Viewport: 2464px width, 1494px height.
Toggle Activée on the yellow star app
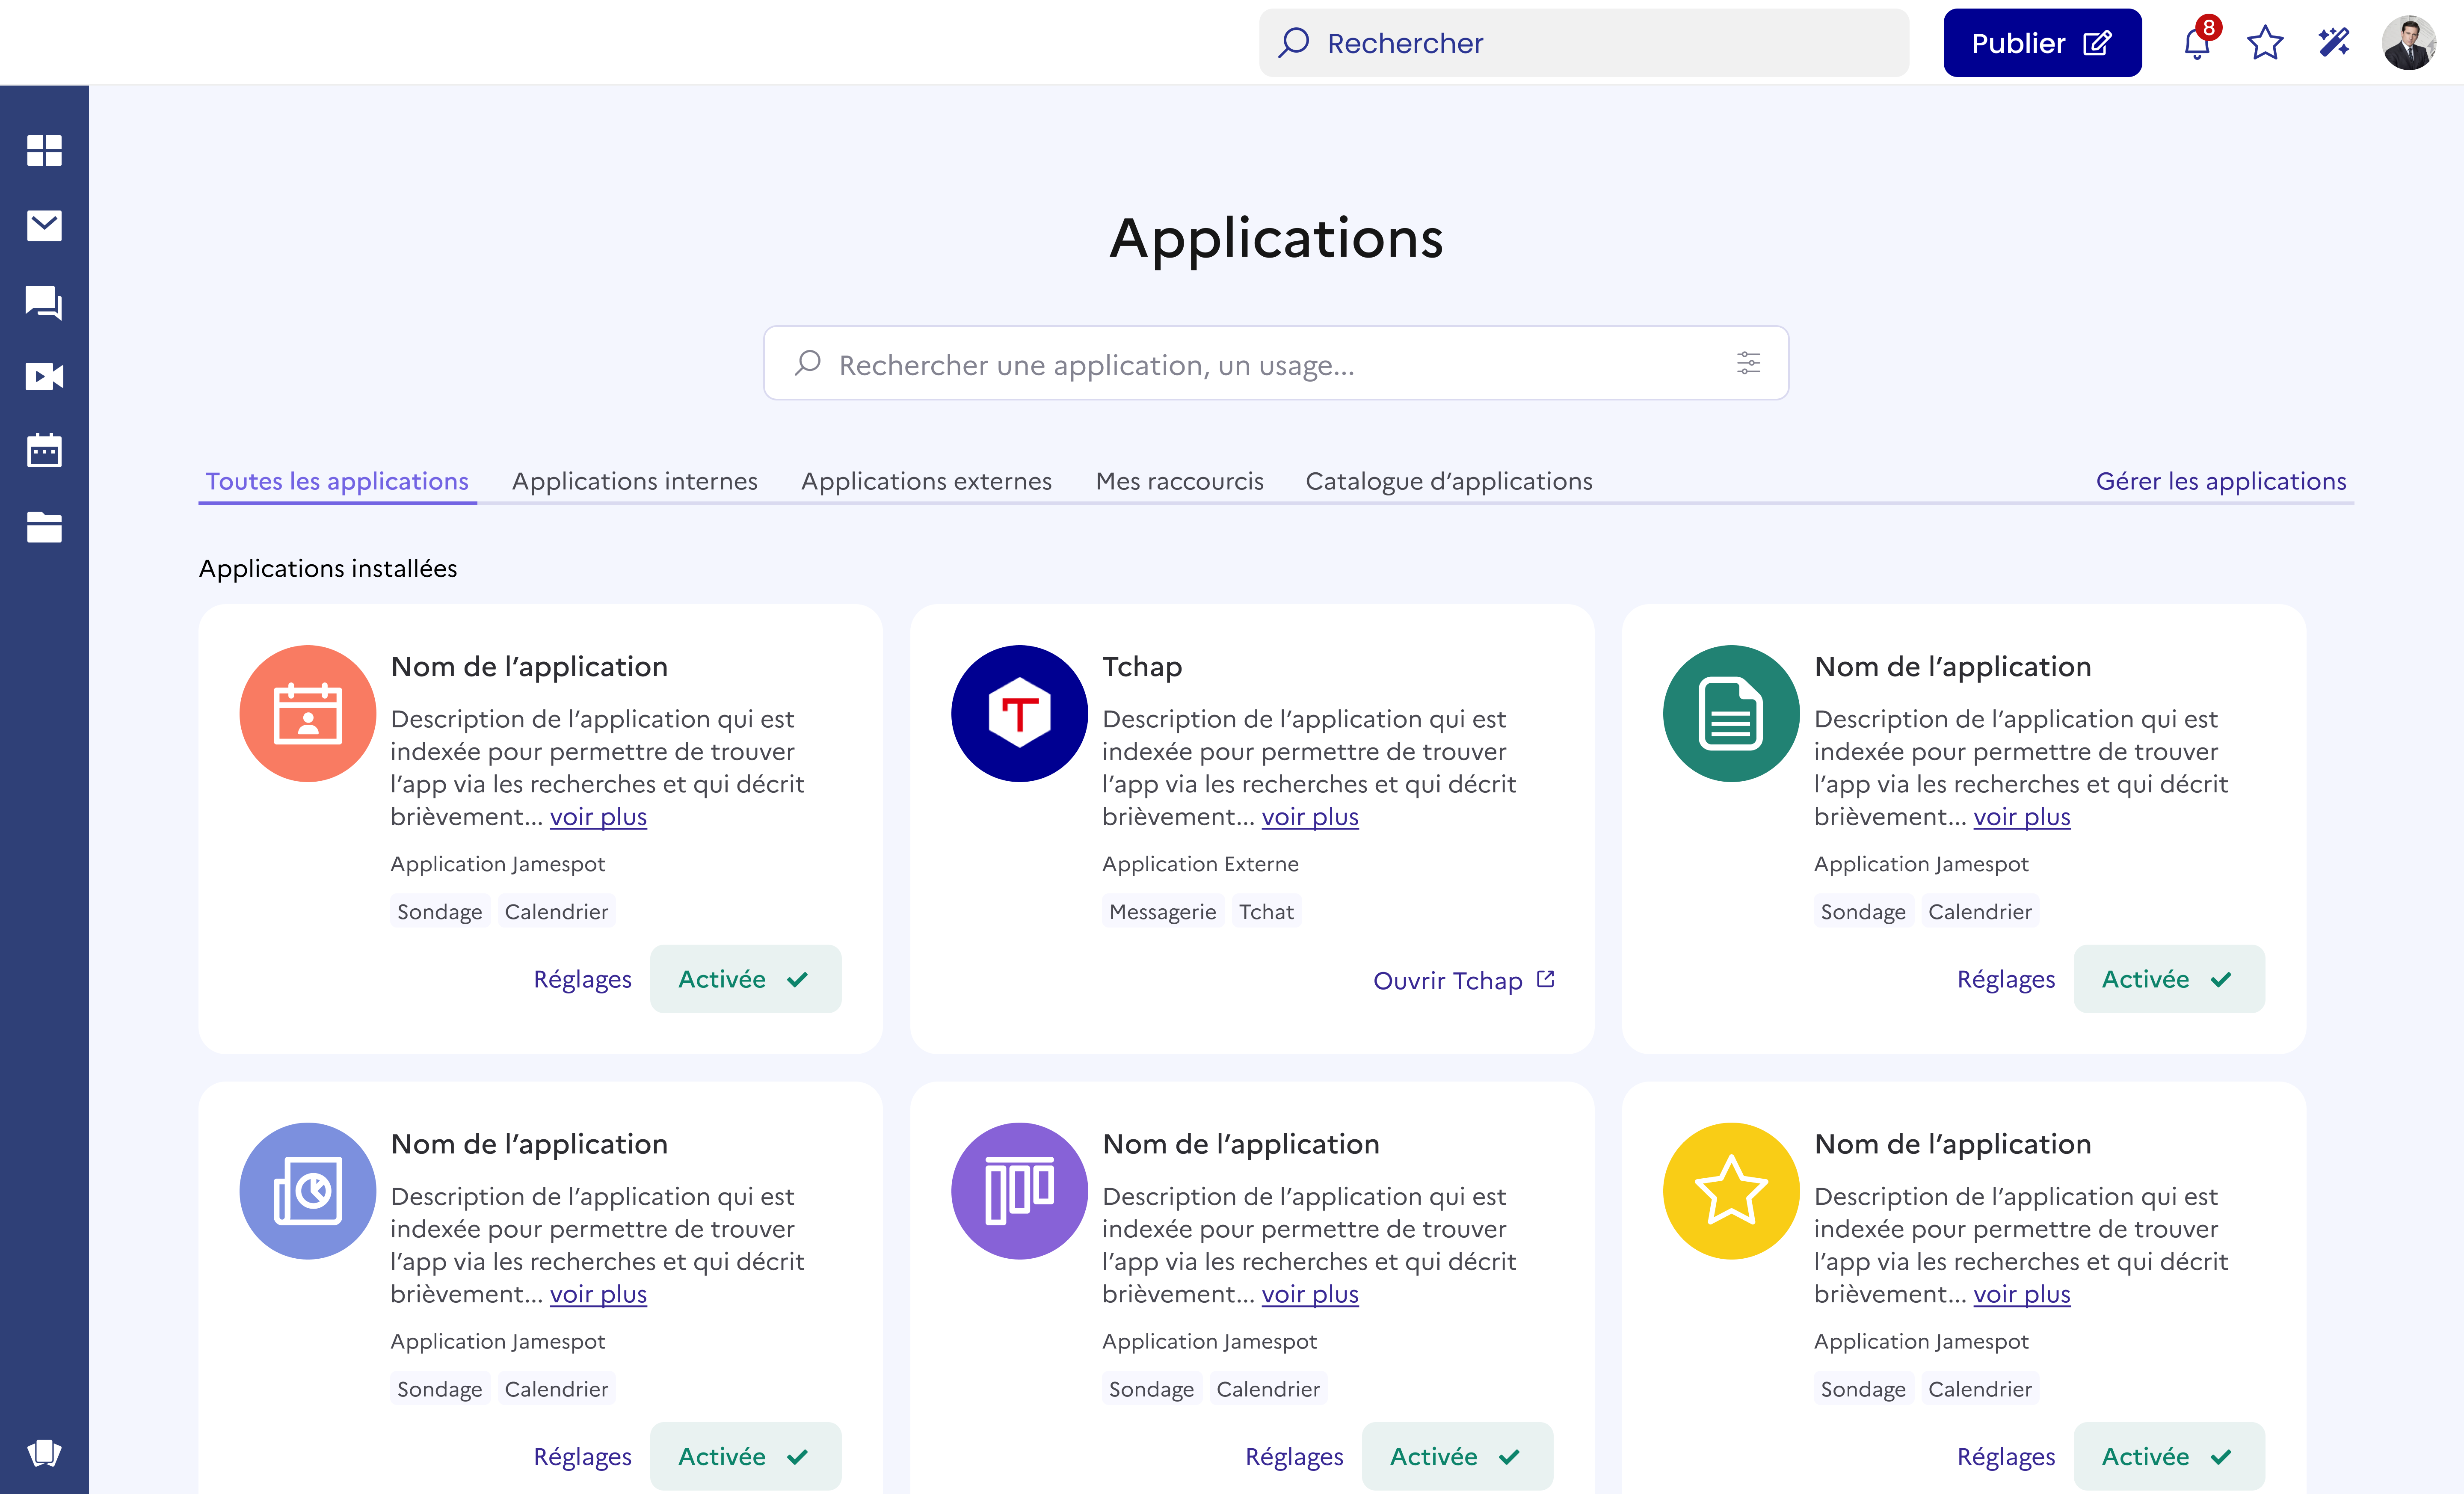point(2168,1456)
